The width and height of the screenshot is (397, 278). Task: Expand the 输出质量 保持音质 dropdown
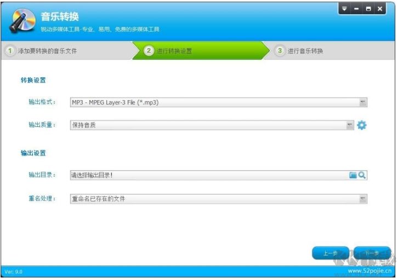point(350,125)
